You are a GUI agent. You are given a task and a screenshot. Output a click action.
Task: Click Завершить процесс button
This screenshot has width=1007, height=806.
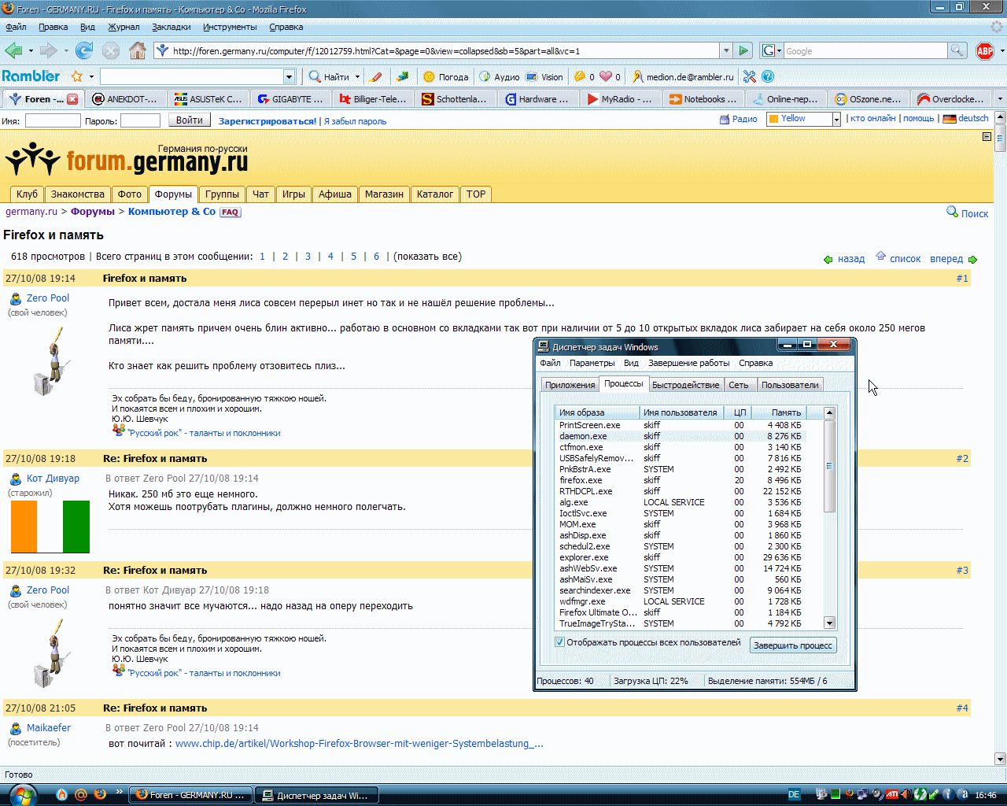793,645
